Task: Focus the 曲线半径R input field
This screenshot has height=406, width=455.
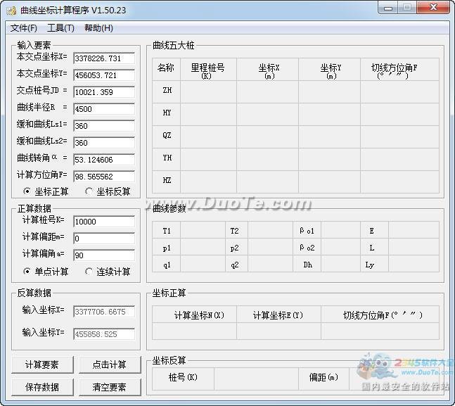Action: [103, 109]
